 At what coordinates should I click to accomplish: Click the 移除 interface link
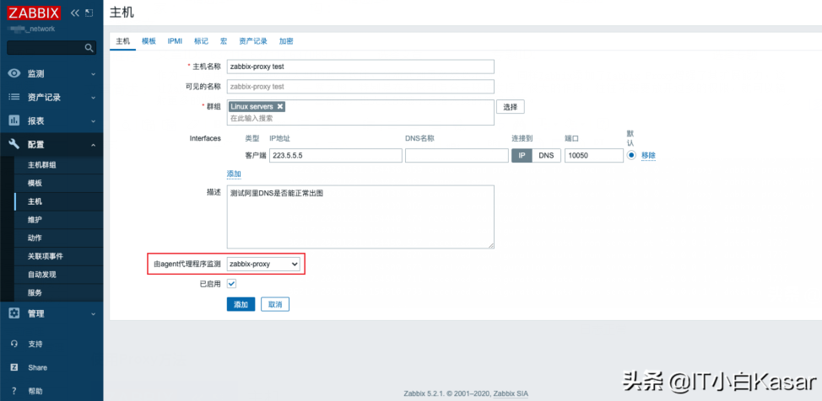(648, 156)
